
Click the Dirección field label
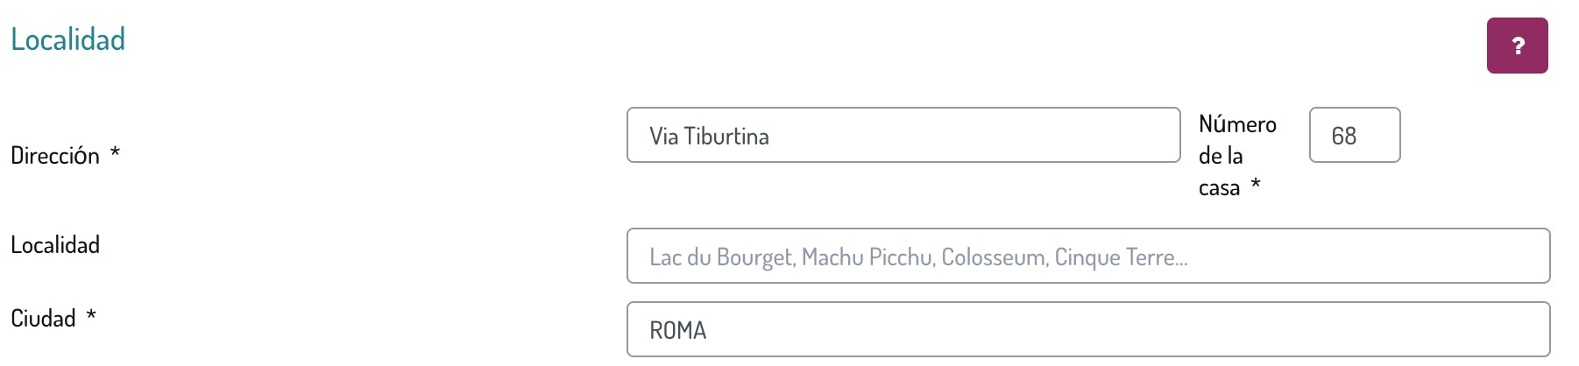[x=55, y=156]
